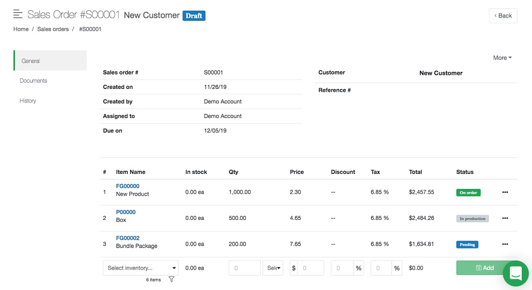Open the FG00000 item link

127,186
